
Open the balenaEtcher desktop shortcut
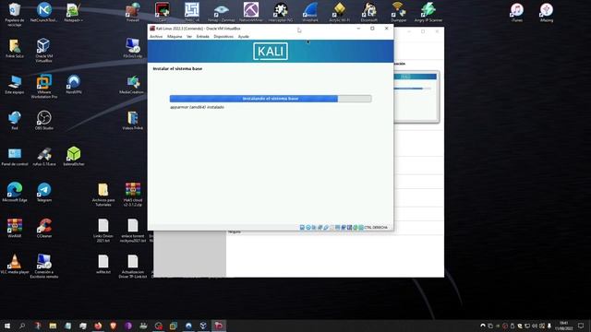click(74, 156)
